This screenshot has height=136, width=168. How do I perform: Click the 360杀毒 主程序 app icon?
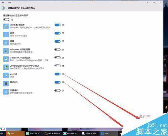pos(6,26)
